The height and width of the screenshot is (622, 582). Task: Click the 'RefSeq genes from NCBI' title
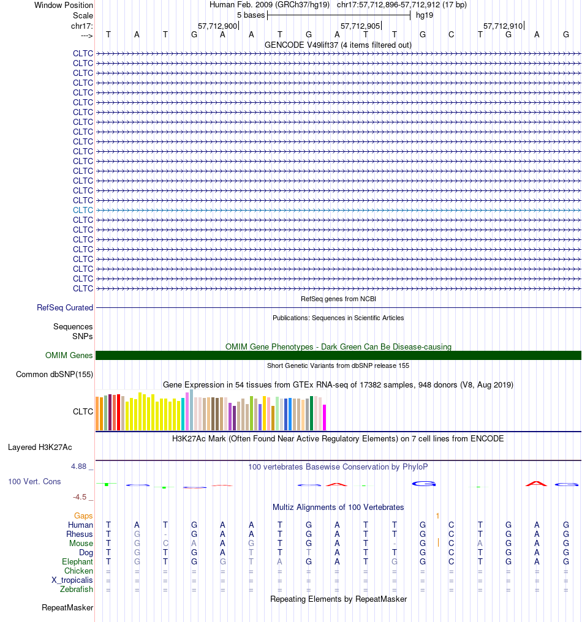[x=338, y=299]
